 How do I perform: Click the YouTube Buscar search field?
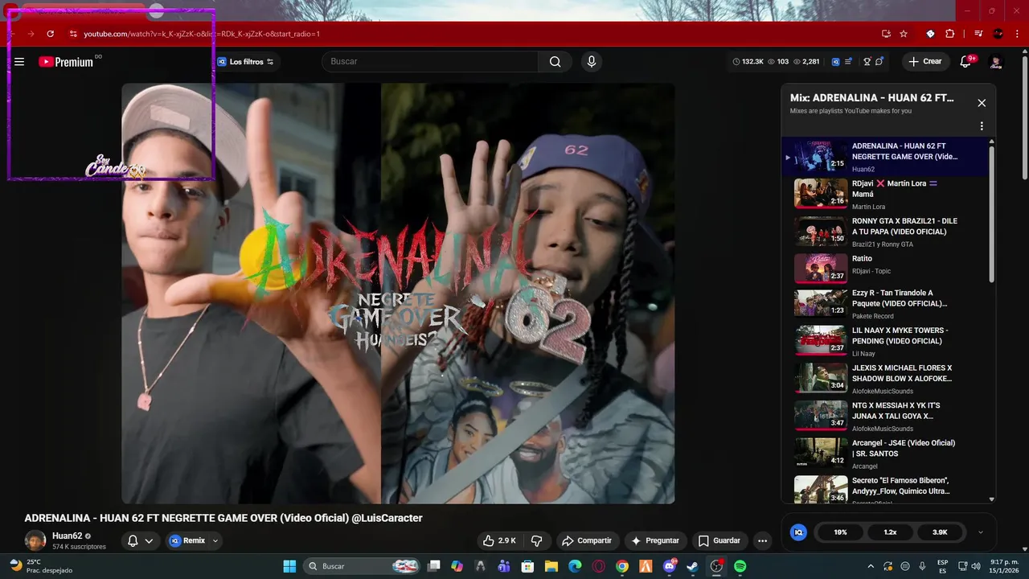(430, 62)
